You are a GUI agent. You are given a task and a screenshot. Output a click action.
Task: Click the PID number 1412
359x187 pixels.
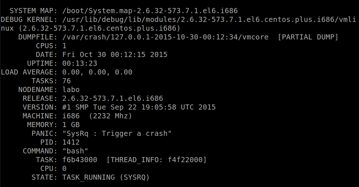[x=71, y=142]
